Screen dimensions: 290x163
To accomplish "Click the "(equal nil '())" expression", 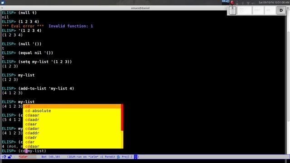I will [35, 53].
